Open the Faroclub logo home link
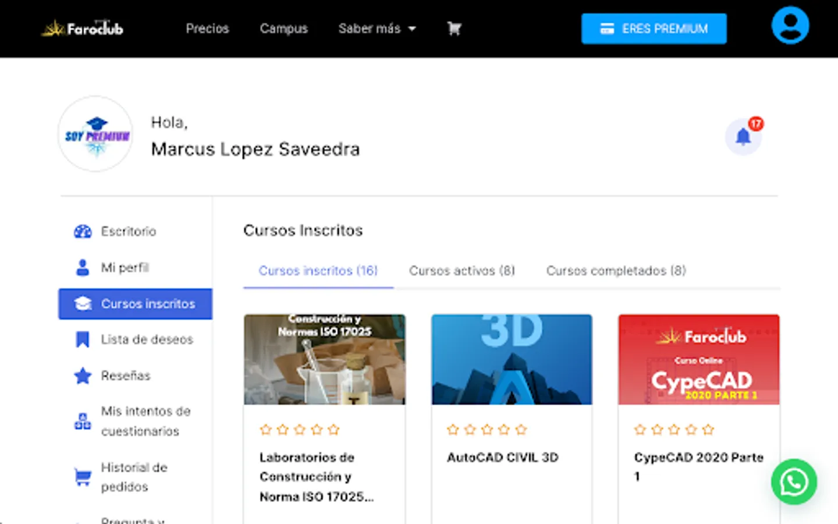838x524 pixels. (83, 28)
